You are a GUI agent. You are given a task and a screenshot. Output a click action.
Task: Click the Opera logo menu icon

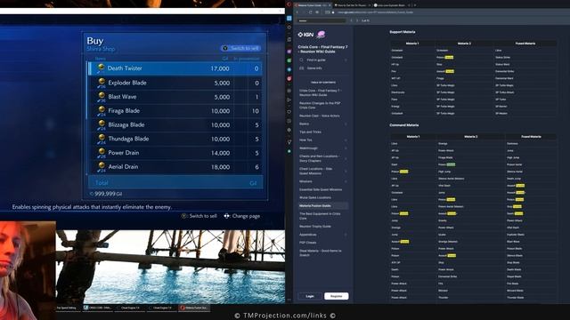tap(289, 4)
